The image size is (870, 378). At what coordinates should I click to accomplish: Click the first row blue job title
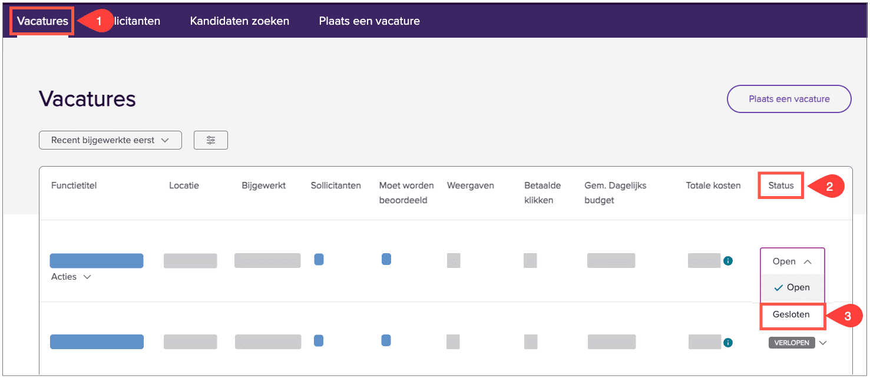[x=97, y=261]
